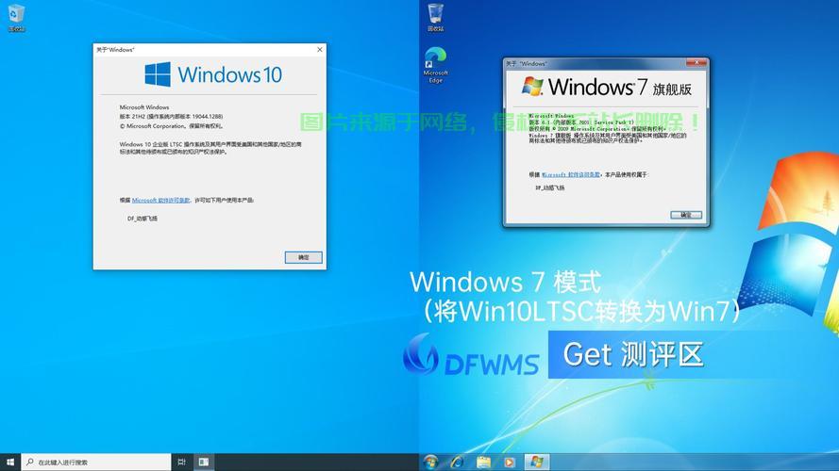Close the Windows 7 About dialog
The height and width of the screenshot is (471, 839).
[x=696, y=63]
